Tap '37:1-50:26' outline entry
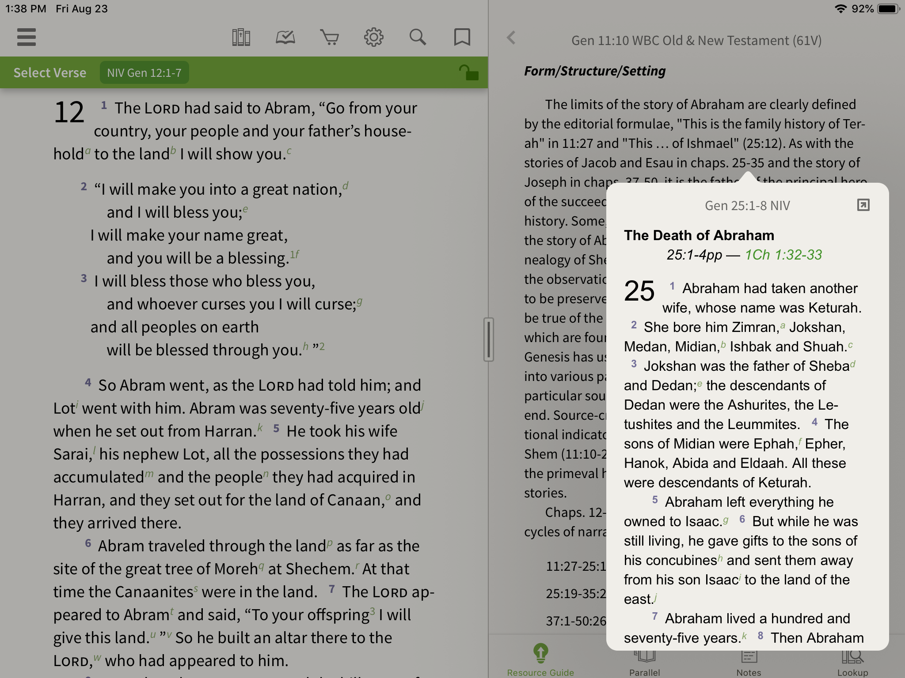This screenshot has height=678, width=905. coord(576,621)
